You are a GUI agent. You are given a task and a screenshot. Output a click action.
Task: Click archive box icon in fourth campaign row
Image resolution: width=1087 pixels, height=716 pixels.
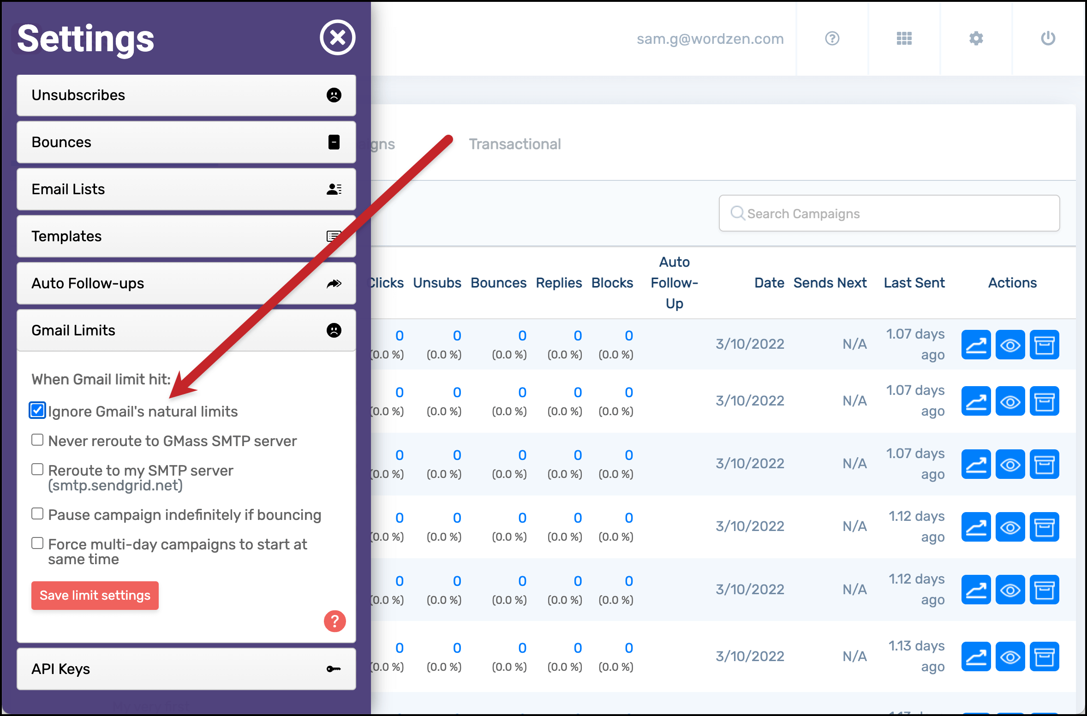pos(1044,527)
